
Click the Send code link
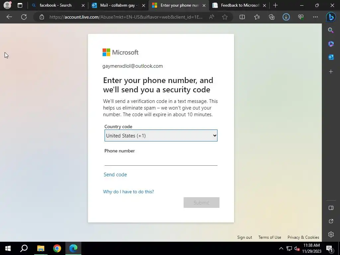click(115, 175)
